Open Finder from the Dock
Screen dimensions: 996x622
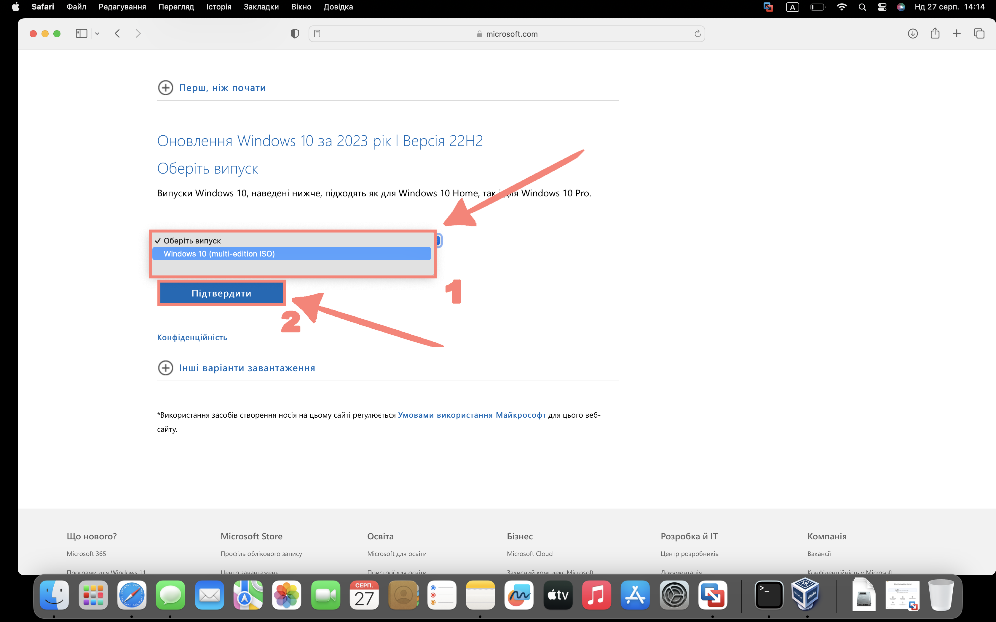54,595
